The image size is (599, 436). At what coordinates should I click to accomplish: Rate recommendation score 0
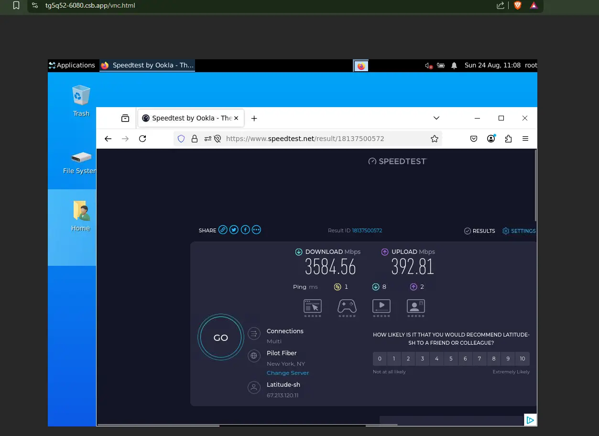coord(380,359)
